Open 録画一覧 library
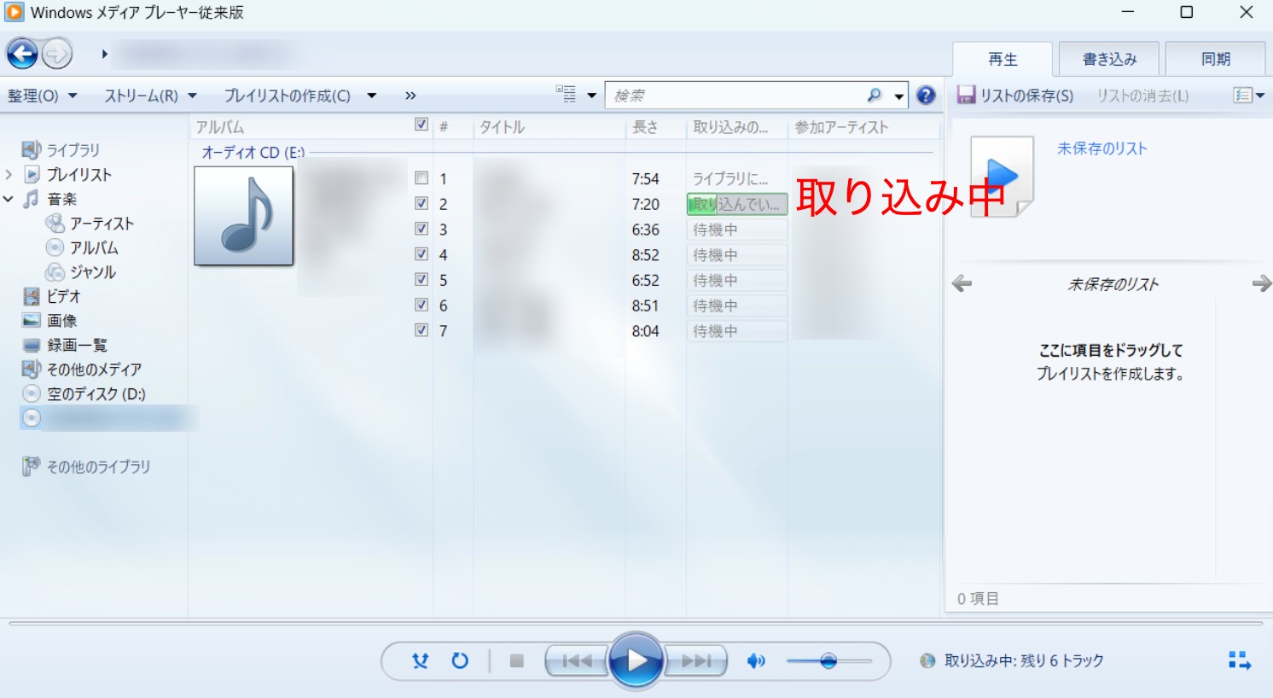Screen dimensions: 1273x698 click(77, 345)
